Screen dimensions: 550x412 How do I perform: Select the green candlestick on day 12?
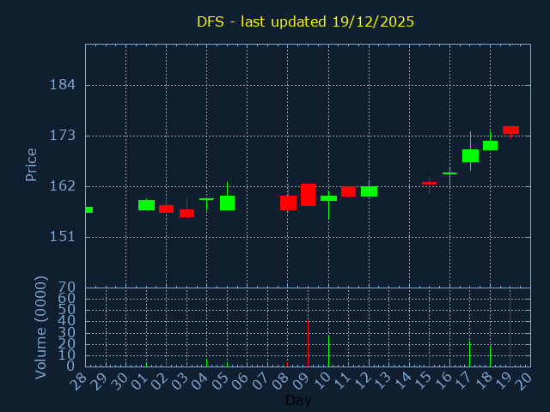point(369,191)
